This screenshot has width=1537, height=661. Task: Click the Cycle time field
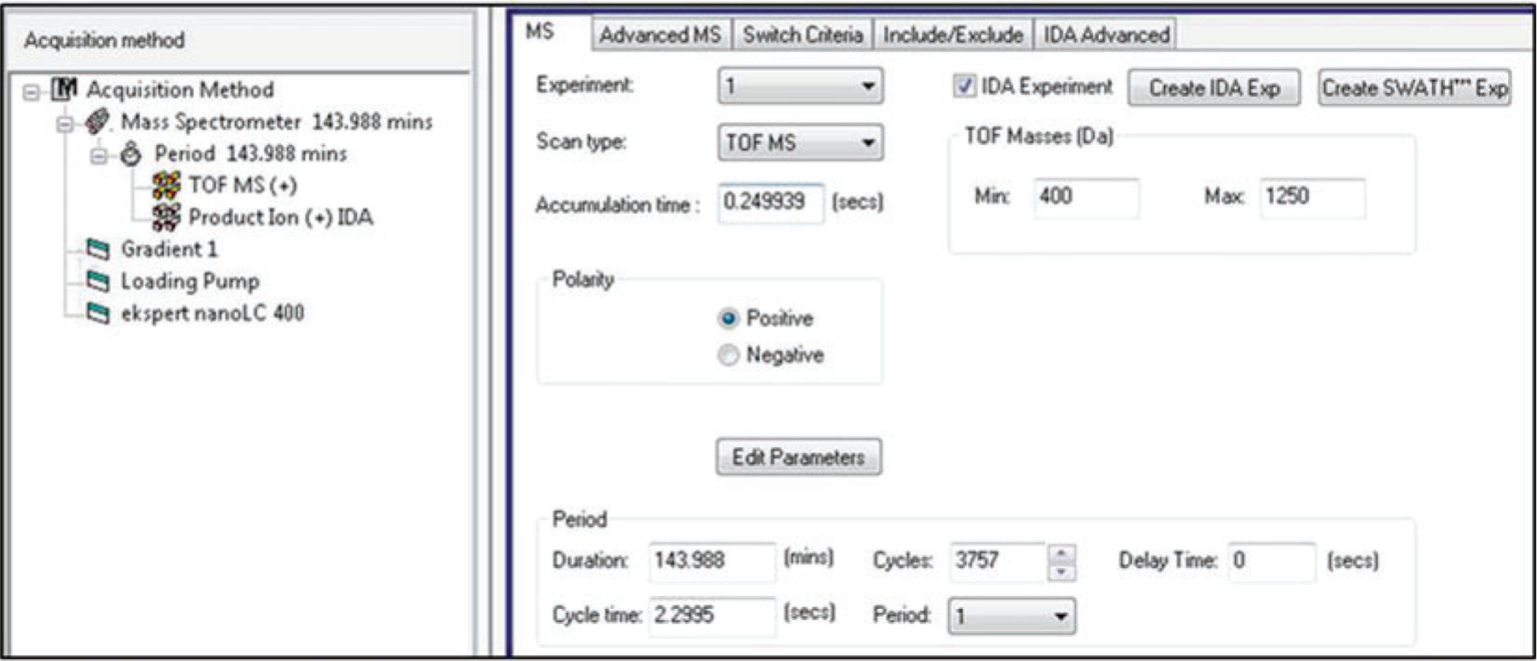[711, 616]
